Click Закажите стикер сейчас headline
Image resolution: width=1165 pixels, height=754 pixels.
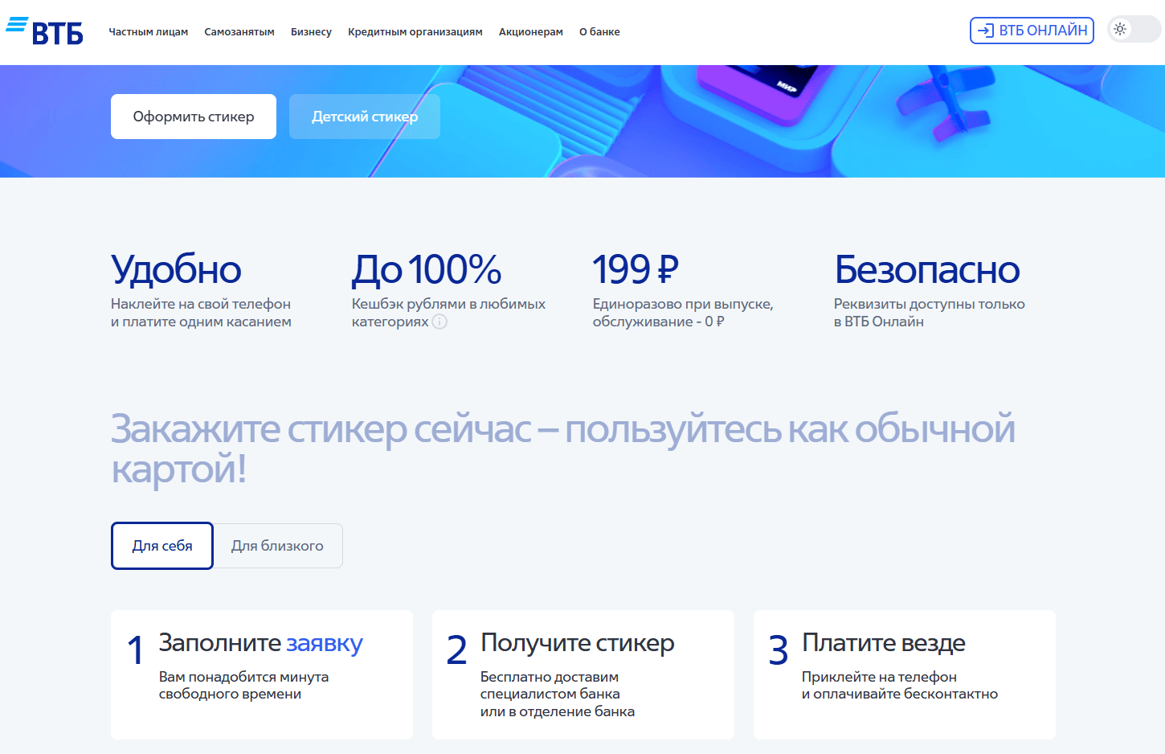[563, 449]
